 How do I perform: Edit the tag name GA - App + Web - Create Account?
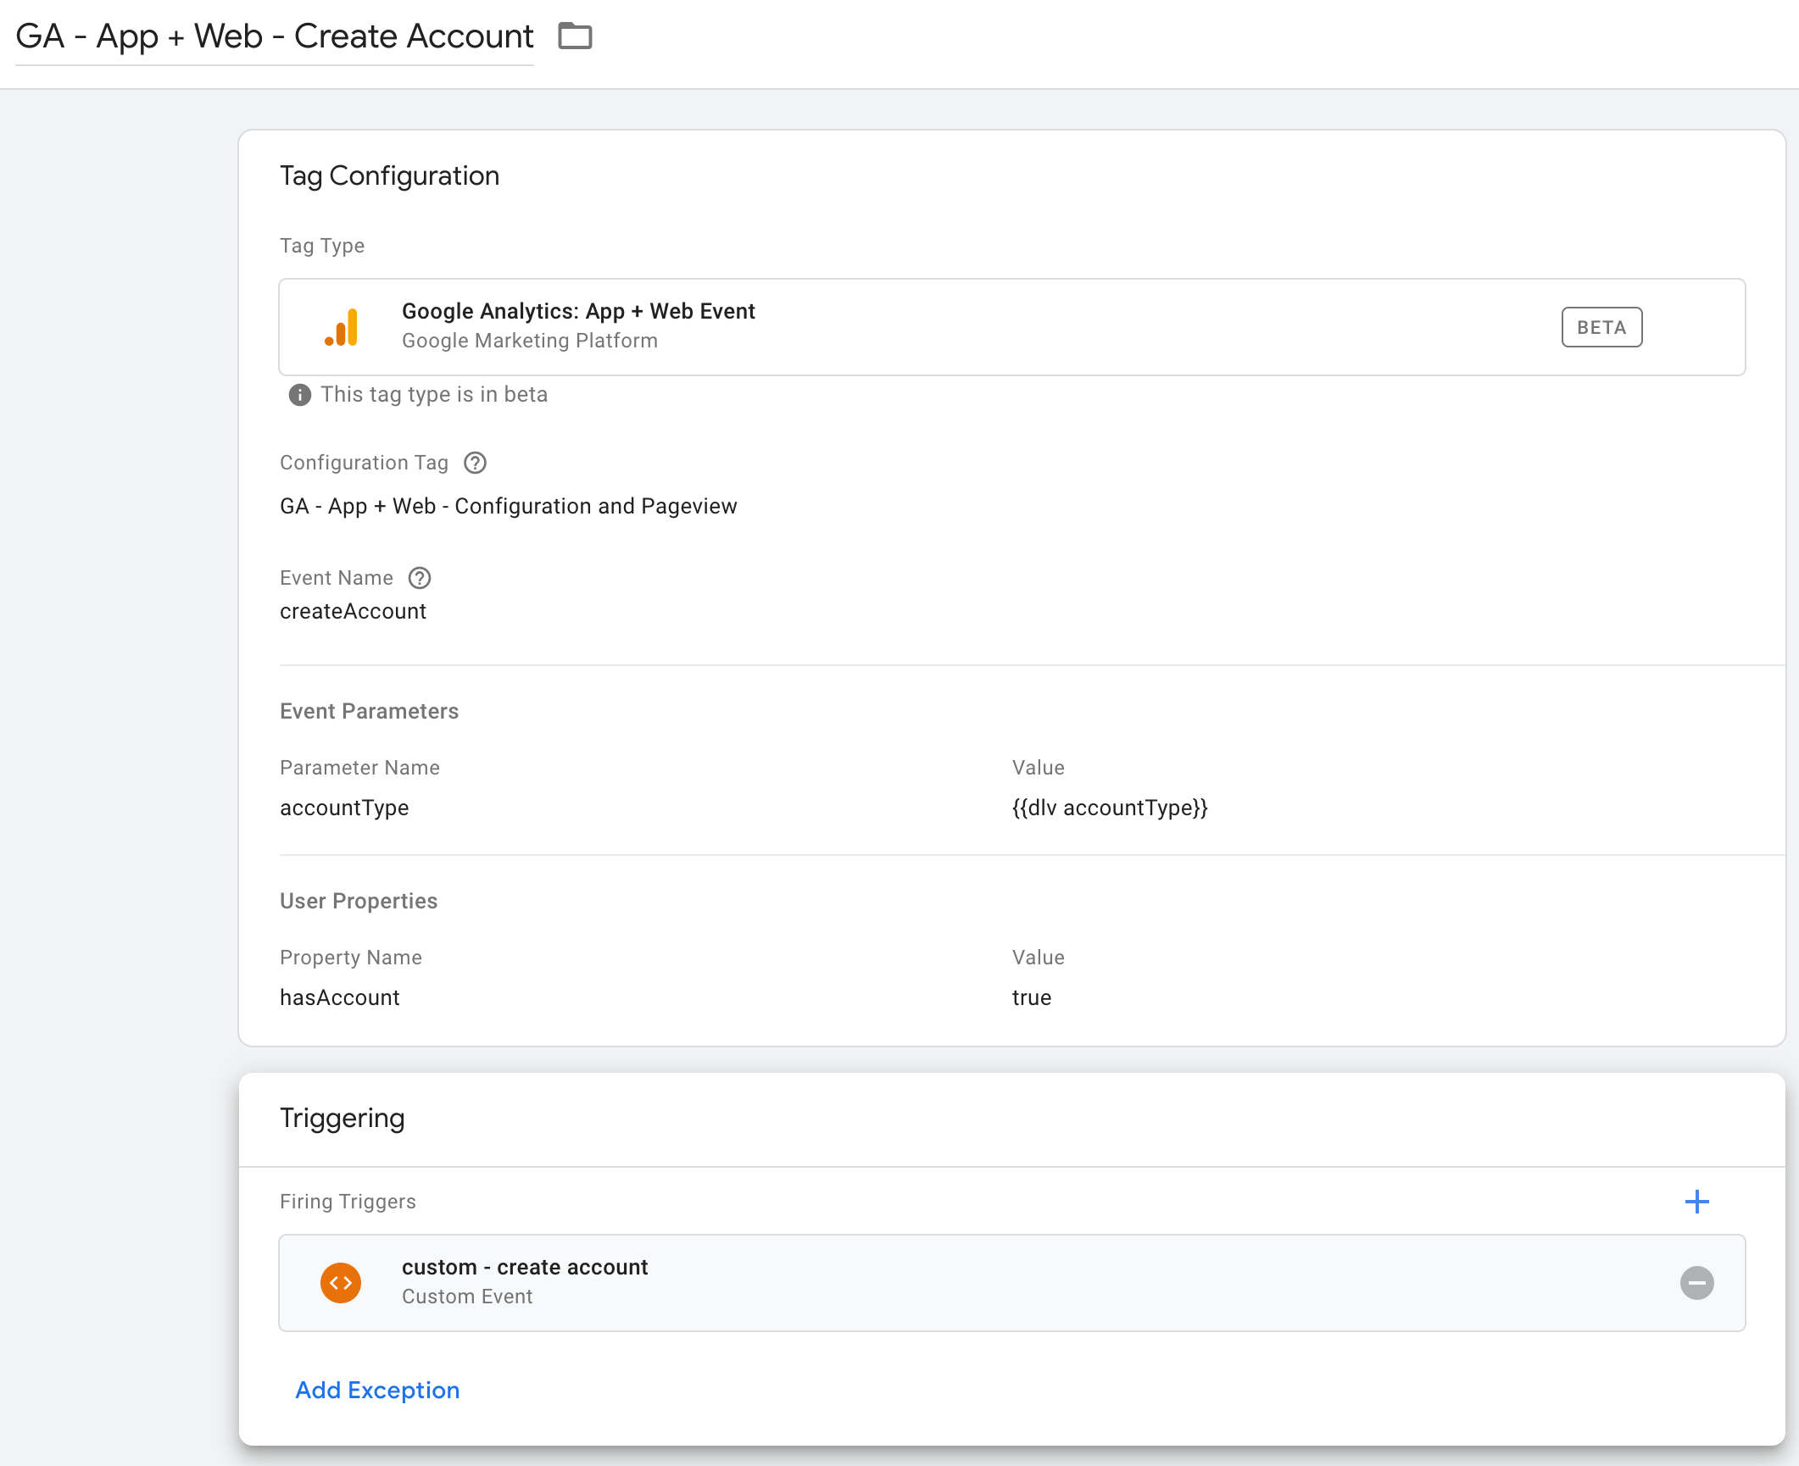pos(275,36)
